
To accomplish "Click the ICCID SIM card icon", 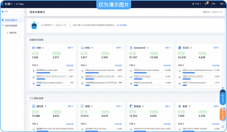I will (x=180, y=48).
